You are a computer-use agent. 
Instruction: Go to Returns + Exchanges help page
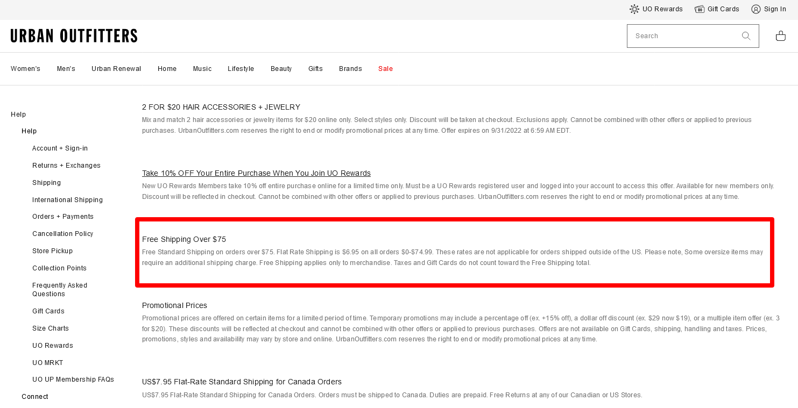[66, 166]
